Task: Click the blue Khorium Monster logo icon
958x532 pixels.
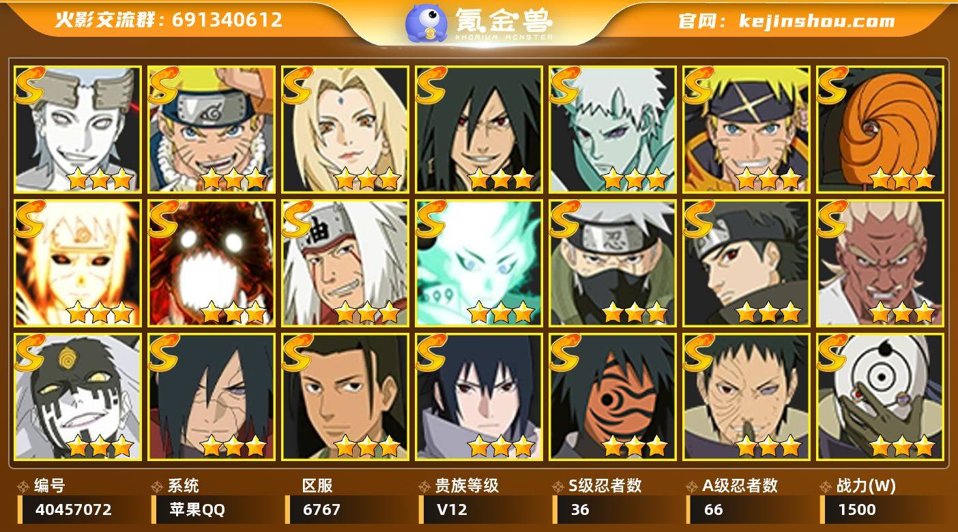Action: point(426,23)
